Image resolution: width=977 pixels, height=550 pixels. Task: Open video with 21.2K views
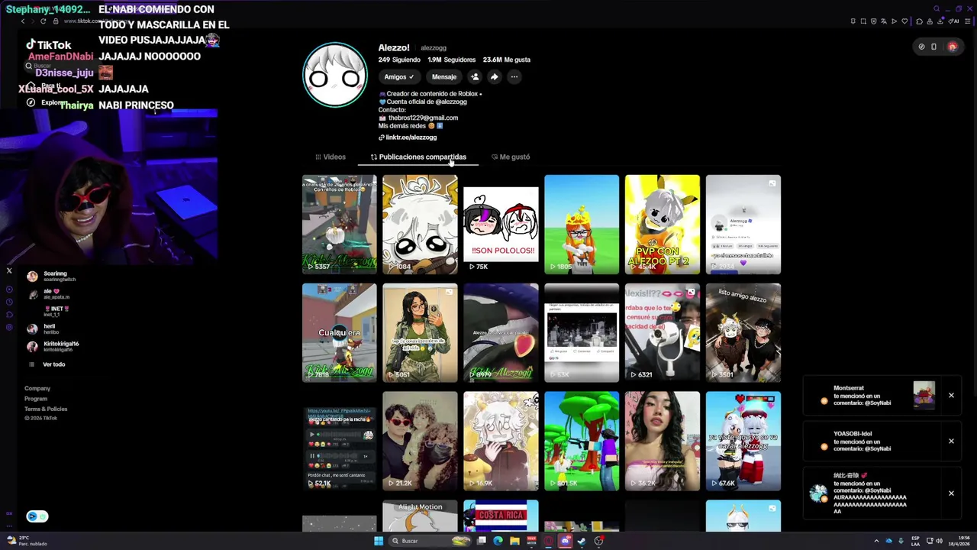[x=420, y=442]
